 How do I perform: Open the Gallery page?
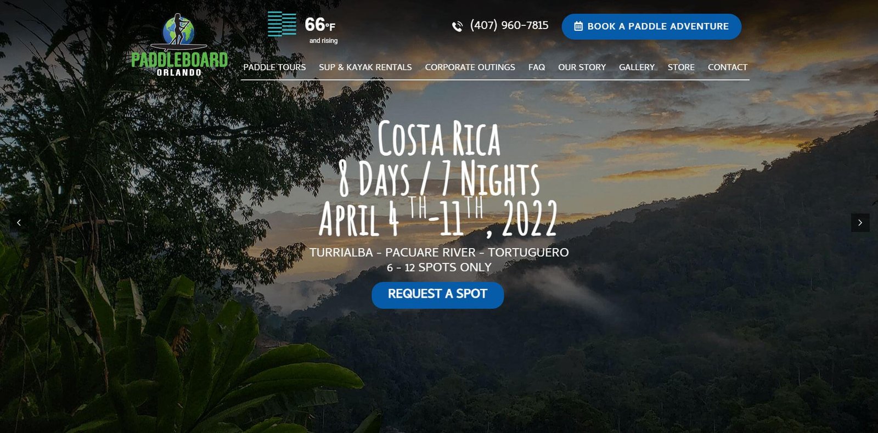tap(637, 67)
